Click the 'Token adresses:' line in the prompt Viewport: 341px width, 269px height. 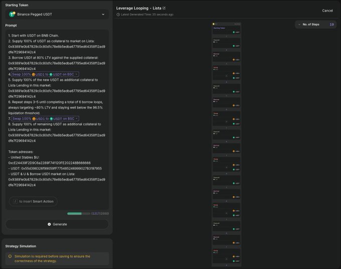click(x=21, y=151)
